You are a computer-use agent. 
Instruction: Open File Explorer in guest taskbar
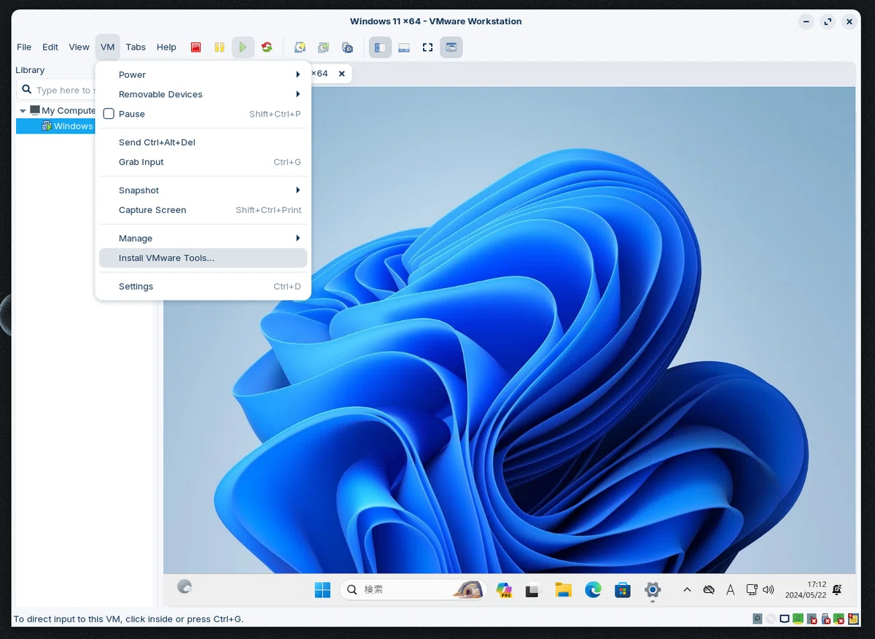tap(562, 589)
